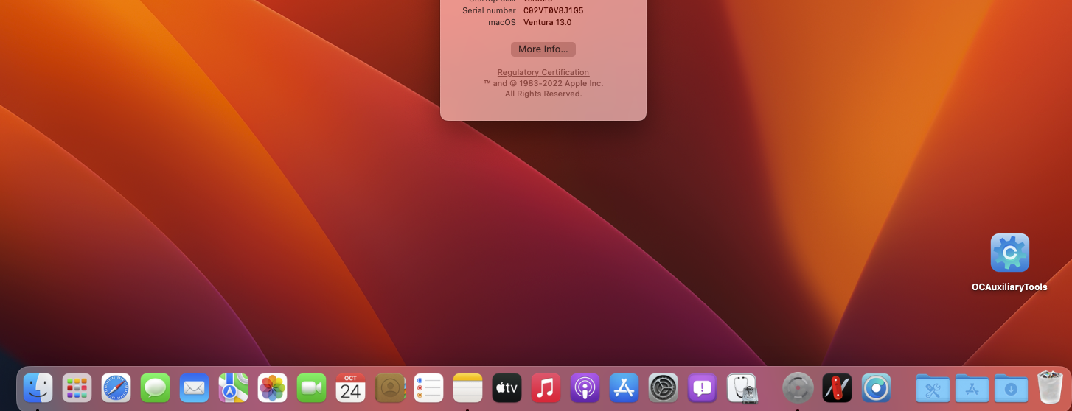Open the Photos app
The height and width of the screenshot is (411, 1072).
tap(272, 387)
